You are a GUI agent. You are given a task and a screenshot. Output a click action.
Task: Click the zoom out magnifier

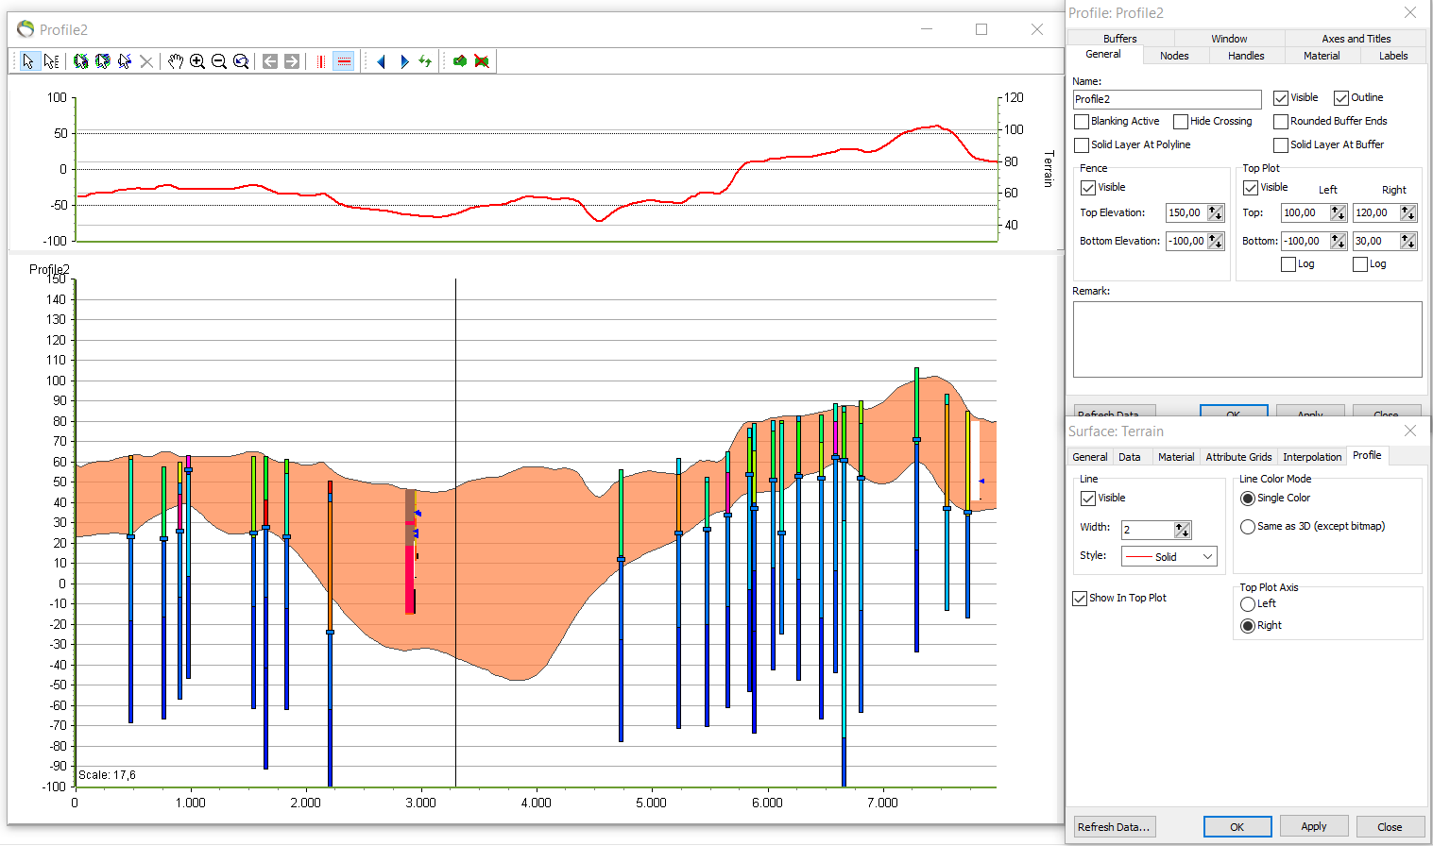coord(219,61)
